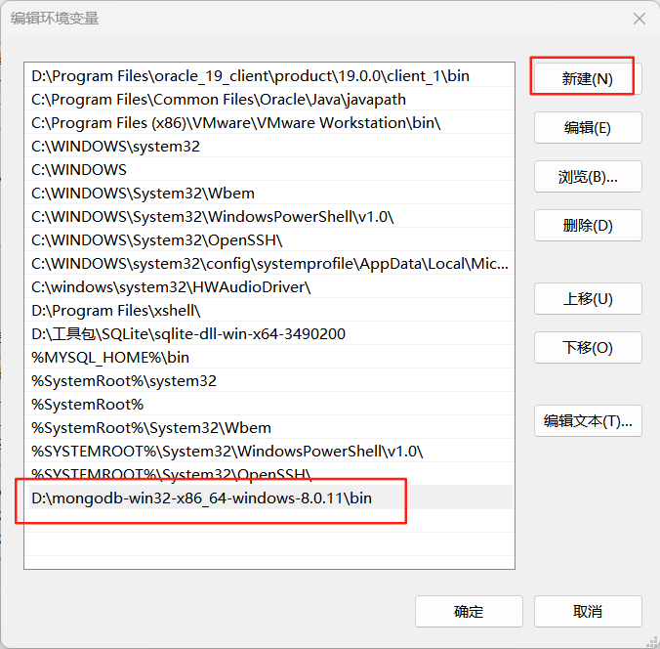
Task: Select the HWAudioDriver\ path entry
Action: click(x=269, y=287)
